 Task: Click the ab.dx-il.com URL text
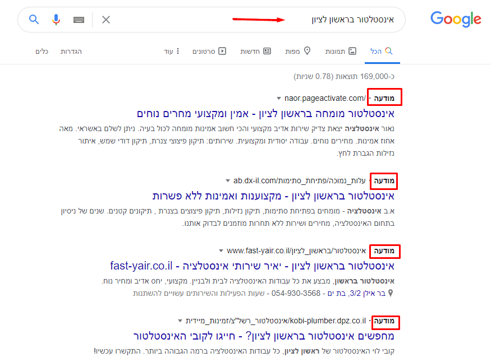point(299,180)
